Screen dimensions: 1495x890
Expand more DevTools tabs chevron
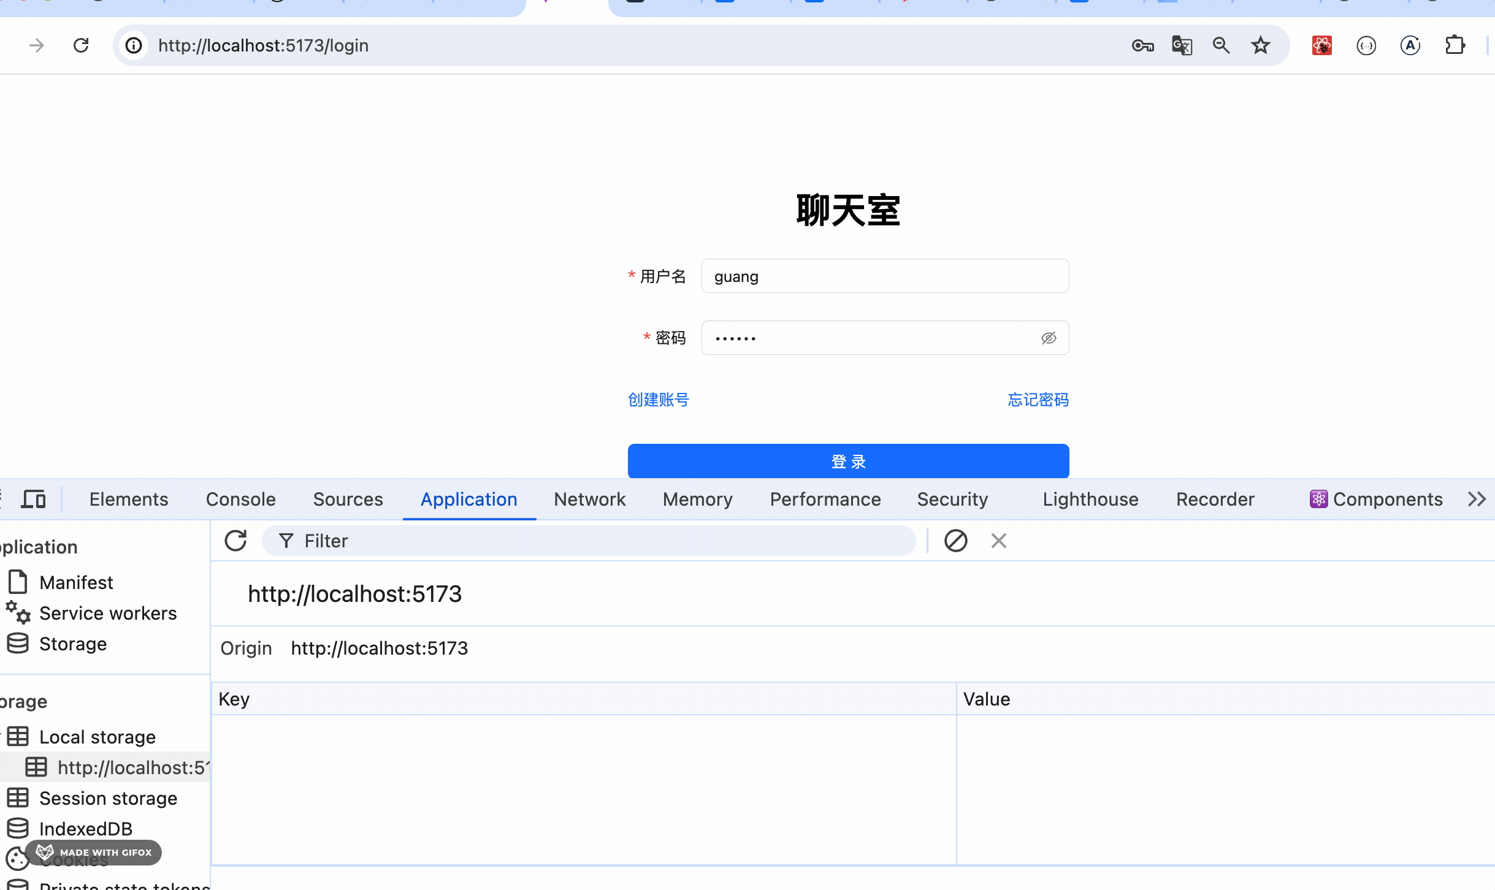[x=1477, y=499]
